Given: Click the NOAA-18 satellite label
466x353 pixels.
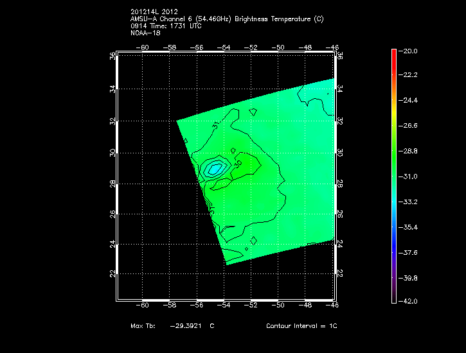Looking at the screenshot, I should [145, 32].
